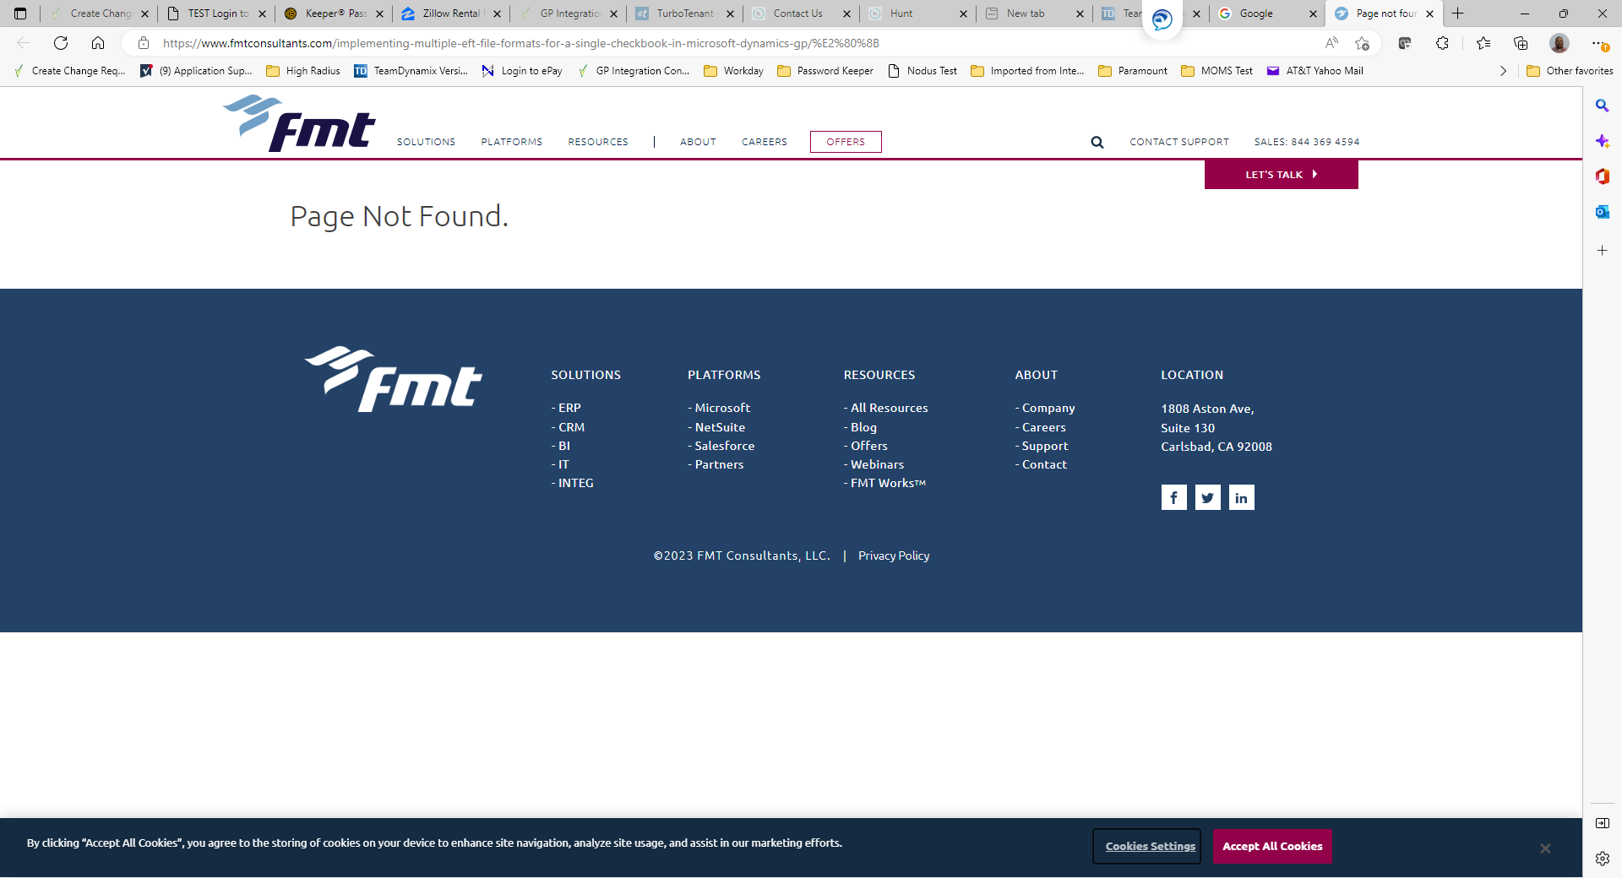Open the Password Keeper bookmark folder
The width and height of the screenshot is (1622, 878).
point(825,71)
